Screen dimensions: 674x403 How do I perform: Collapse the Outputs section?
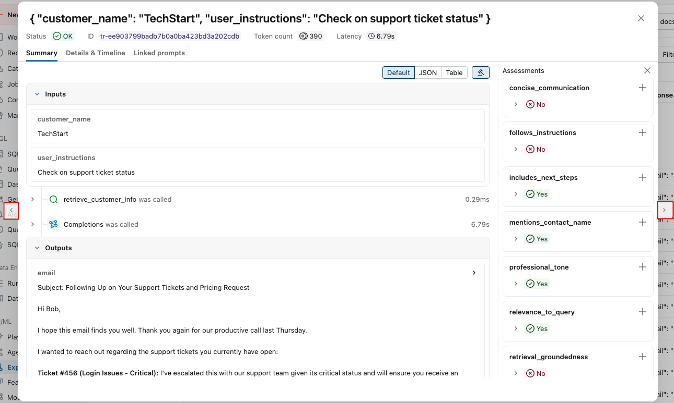(37, 248)
